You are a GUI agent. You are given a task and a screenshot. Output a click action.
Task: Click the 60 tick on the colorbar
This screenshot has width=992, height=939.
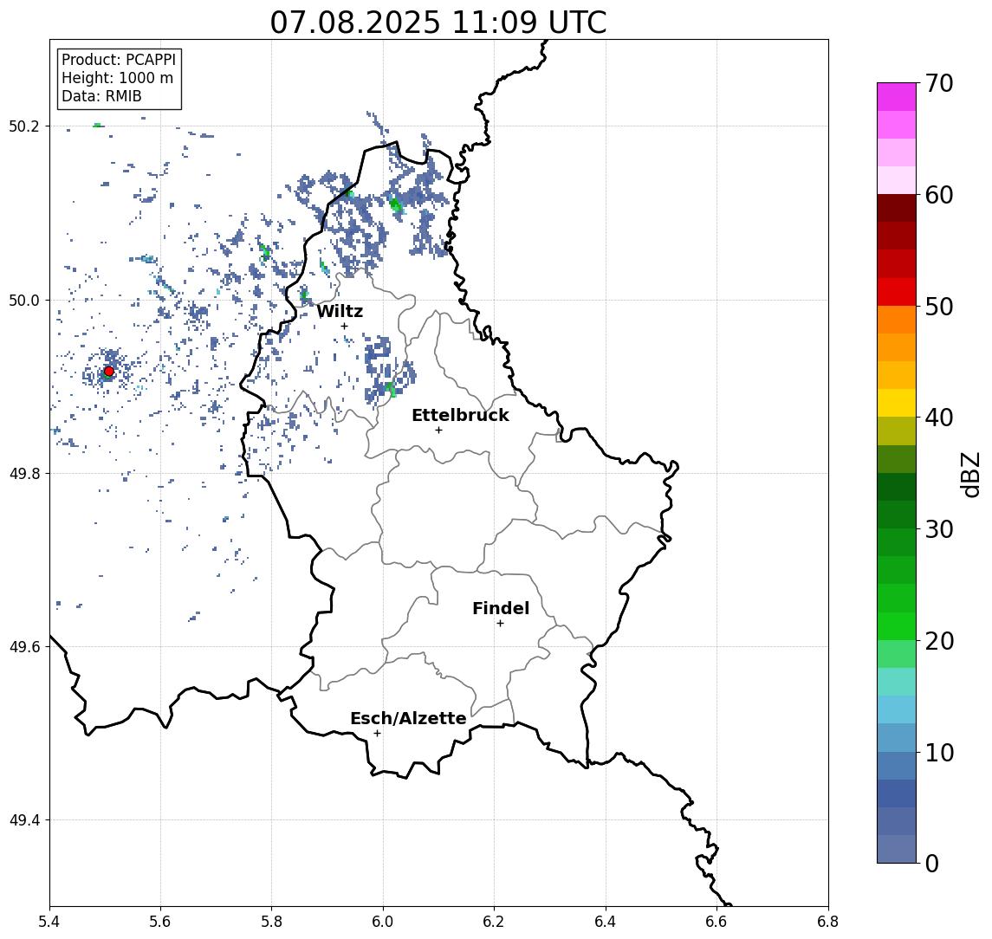tap(939, 195)
